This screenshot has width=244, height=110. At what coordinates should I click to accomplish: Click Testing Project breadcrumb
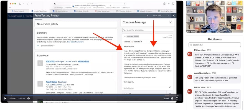pyautogui.click(x=15, y=16)
